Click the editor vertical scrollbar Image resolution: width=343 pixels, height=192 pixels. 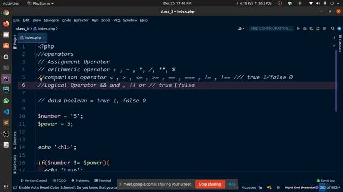click(337, 81)
